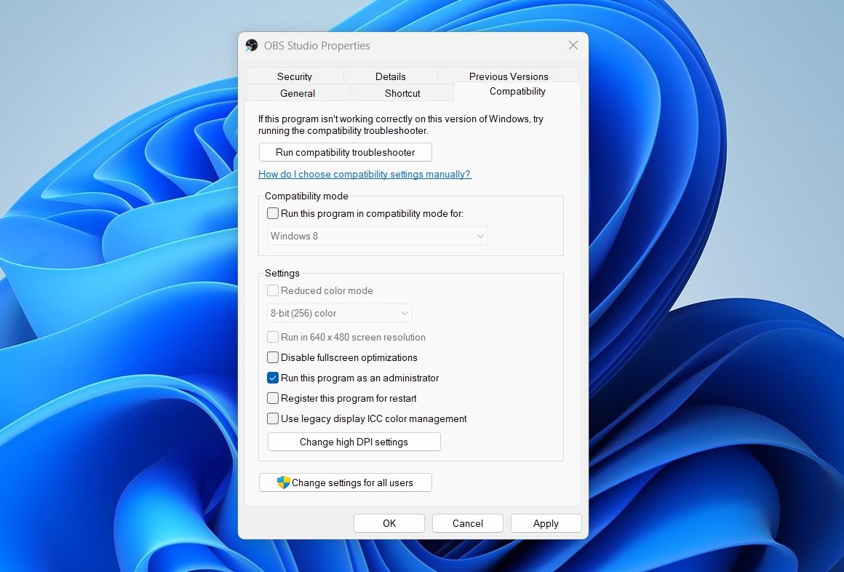Open the 8-bit (256) color dropdown
The height and width of the screenshot is (572, 844).
coord(340,313)
